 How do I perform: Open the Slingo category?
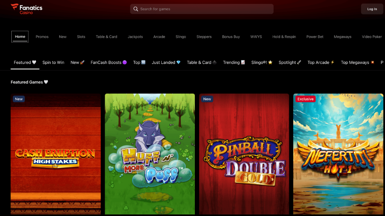pos(181,37)
